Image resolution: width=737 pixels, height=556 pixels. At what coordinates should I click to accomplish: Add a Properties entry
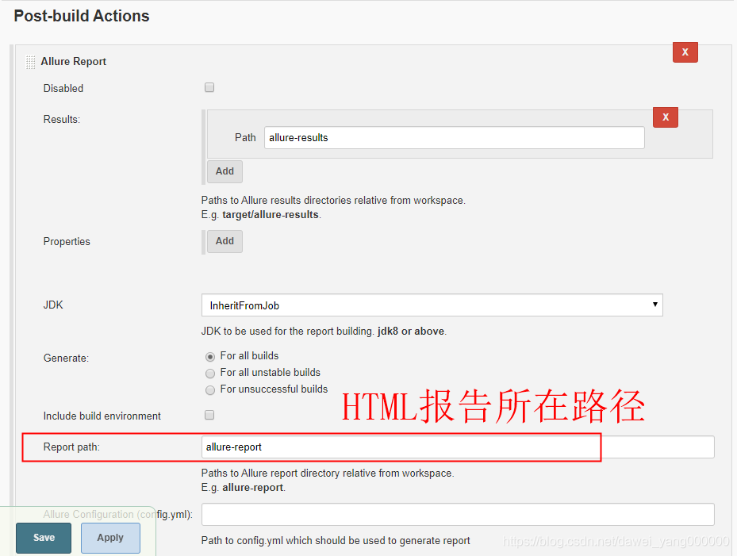click(225, 241)
